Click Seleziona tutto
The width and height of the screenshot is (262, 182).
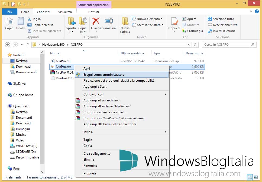(x=221, y=19)
